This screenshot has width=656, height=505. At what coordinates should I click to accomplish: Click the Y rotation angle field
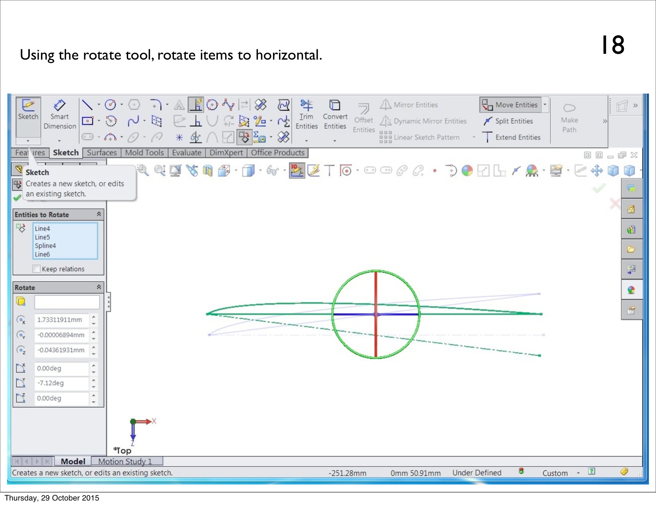point(61,383)
